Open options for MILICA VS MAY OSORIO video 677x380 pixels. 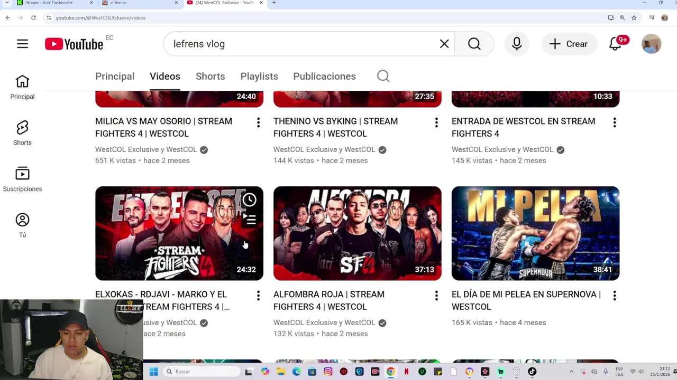(258, 123)
